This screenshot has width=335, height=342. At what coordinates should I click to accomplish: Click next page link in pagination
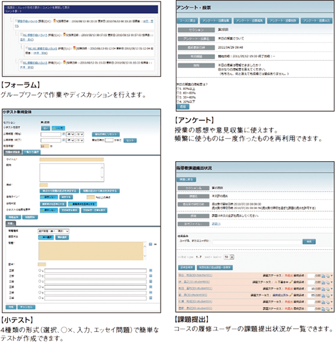(x=208, y=257)
